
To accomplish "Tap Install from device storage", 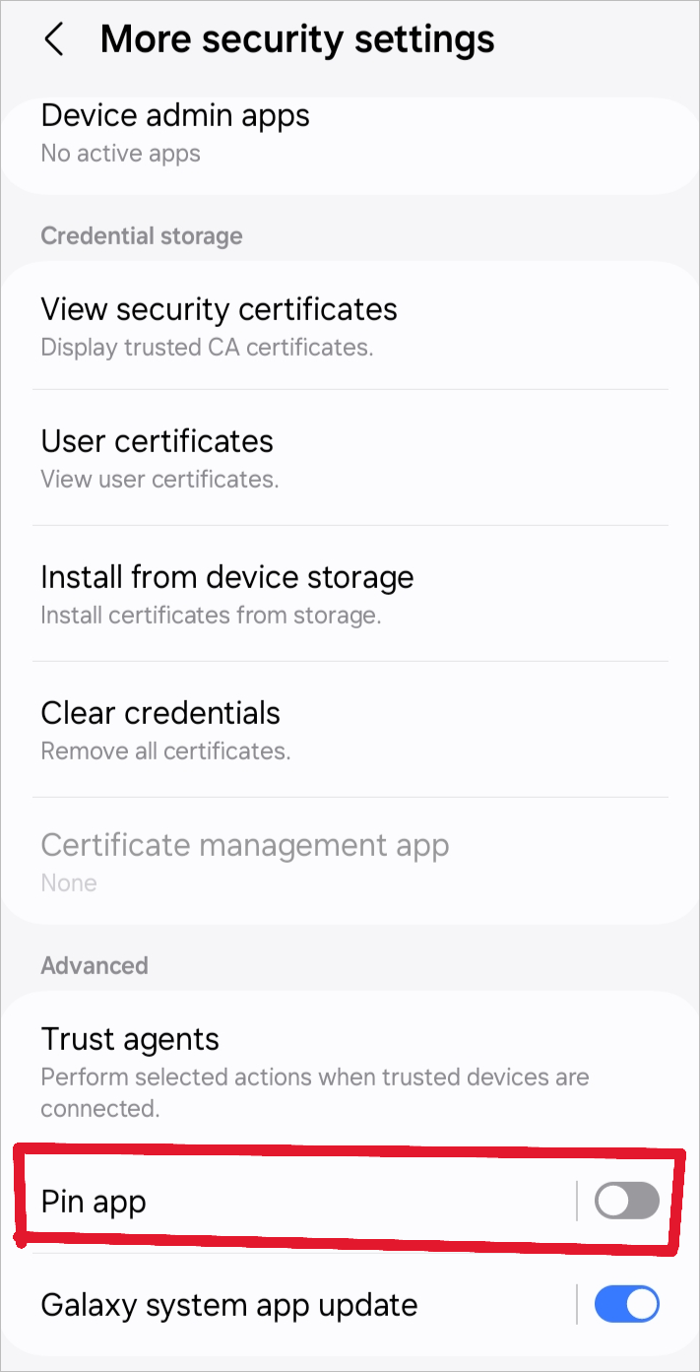I will coord(226,577).
